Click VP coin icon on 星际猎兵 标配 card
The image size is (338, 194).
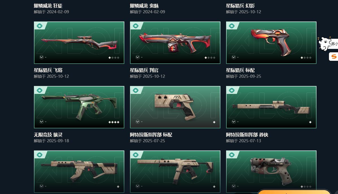(234, 57)
